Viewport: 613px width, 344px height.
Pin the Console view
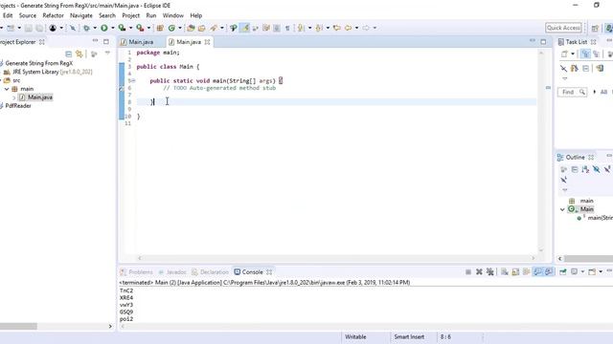coord(563,271)
